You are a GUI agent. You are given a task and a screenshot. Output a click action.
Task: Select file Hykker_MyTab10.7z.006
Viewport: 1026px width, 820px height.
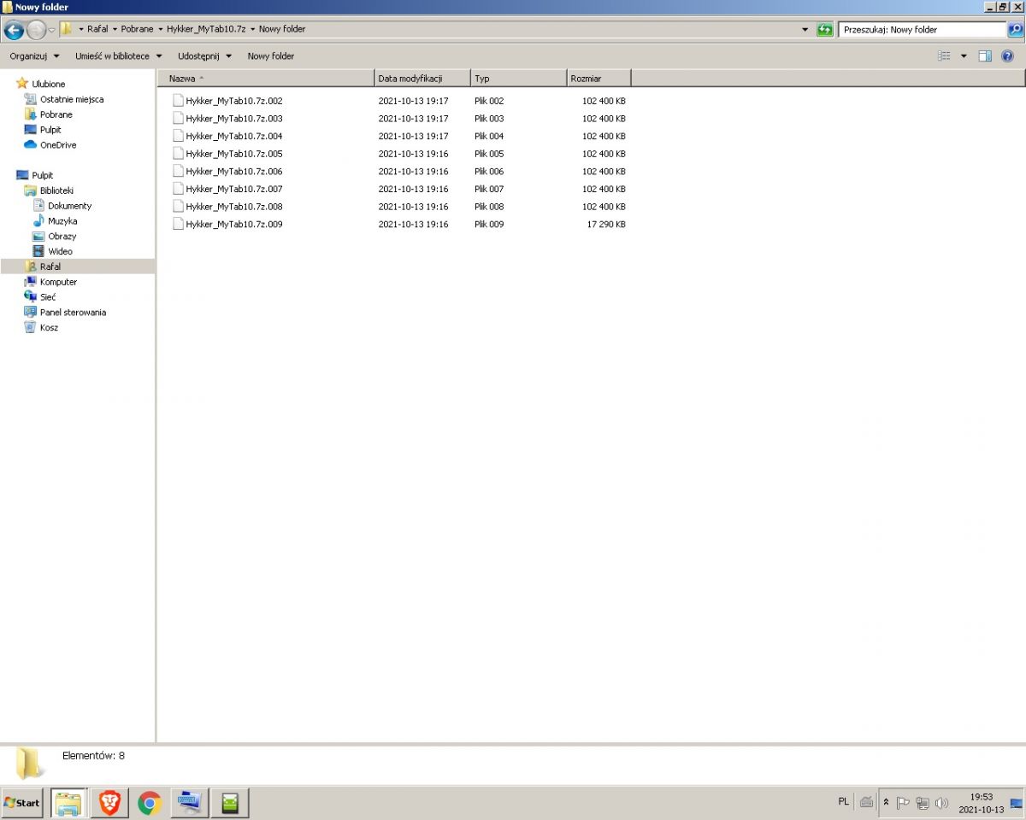233,172
